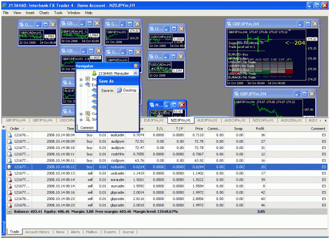
Task: Click the buy order icon in audusdm row
Action: pos(10,135)
